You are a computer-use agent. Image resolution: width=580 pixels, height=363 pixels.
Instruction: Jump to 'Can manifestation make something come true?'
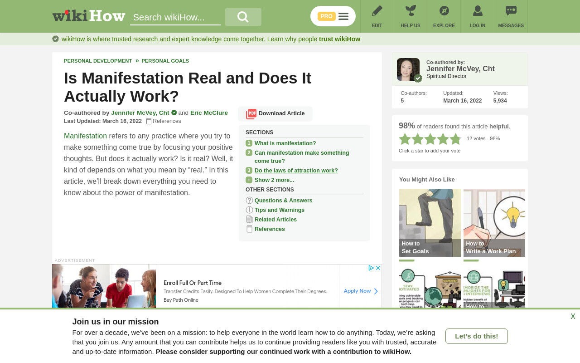pos(302,157)
